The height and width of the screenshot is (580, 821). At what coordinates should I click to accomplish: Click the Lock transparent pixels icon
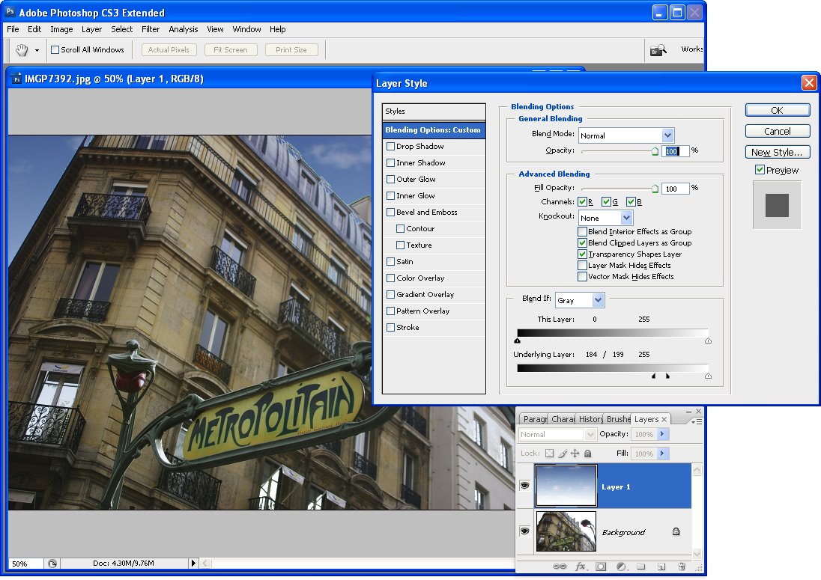(549, 454)
